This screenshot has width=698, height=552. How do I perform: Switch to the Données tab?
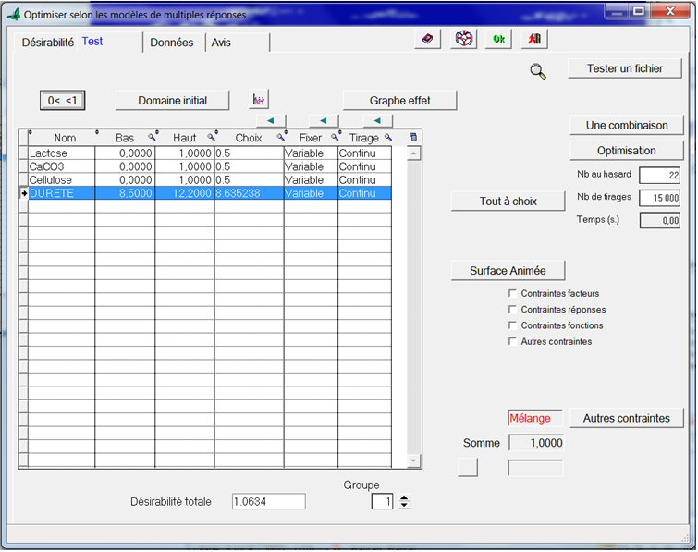173,43
